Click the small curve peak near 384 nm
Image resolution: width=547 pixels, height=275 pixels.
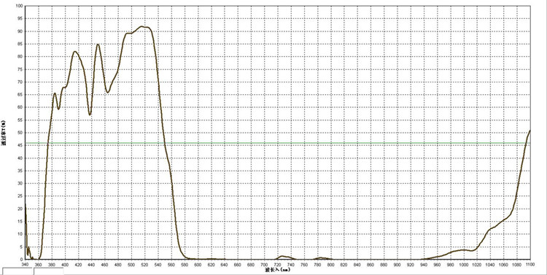[55, 93]
